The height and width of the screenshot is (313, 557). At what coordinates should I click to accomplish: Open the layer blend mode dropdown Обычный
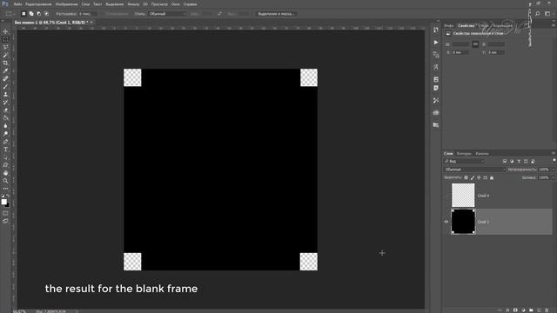(x=475, y=170)
